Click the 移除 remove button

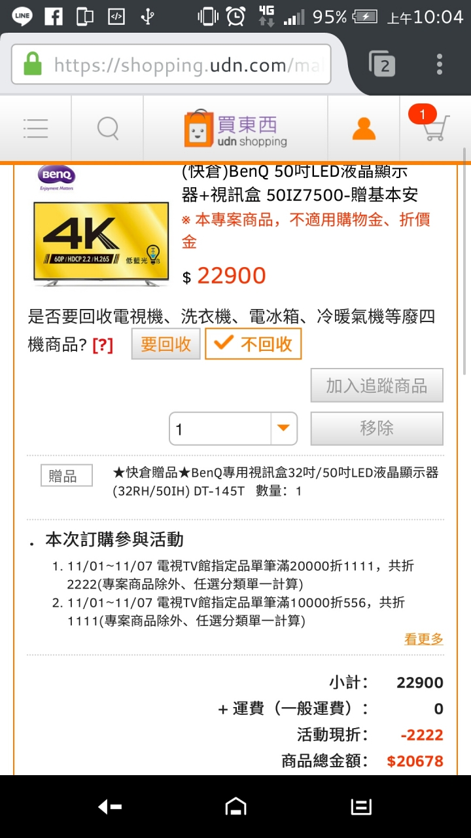(x=377, y=428)
